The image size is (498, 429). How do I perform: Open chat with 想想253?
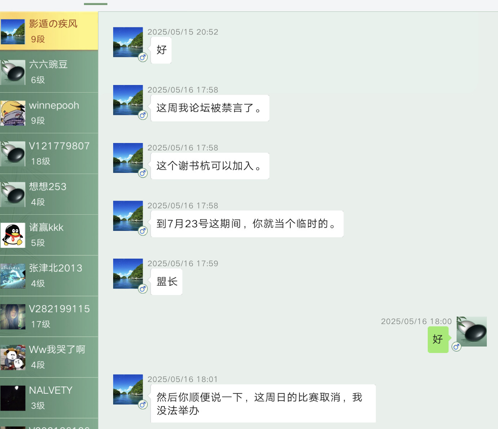pos(49,194)
